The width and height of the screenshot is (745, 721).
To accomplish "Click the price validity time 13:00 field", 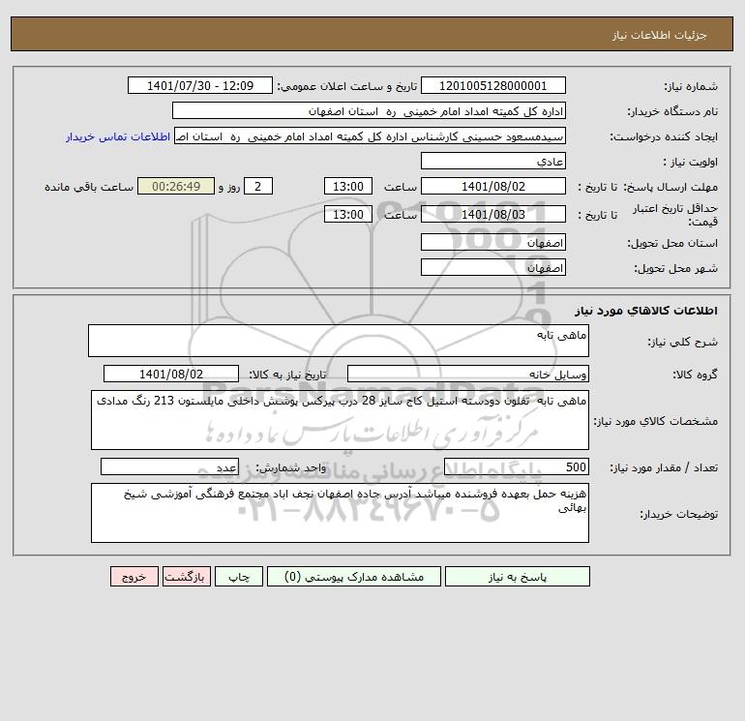I will (x=347, y=214).
